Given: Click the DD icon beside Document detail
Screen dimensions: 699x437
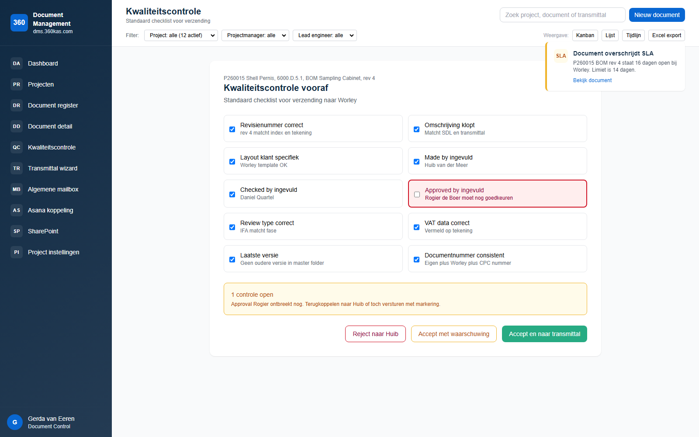Looking at the screenshot, I should [x=17, y=126].
